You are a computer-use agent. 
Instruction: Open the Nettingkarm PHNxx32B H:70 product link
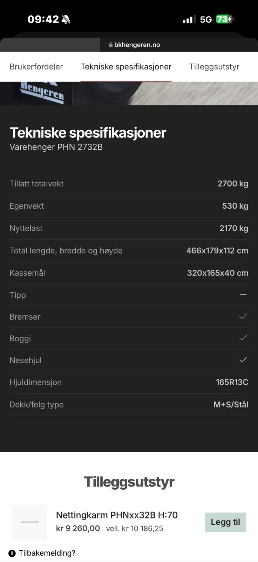click(x=117, y=515)
